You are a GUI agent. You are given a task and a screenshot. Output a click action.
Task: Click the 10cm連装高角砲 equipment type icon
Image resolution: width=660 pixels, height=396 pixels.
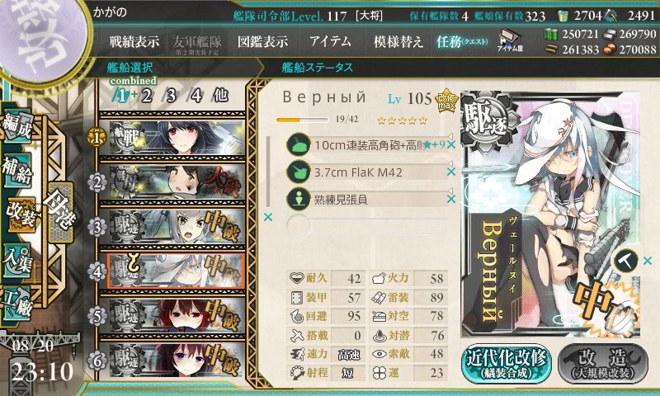pos(299,144)
